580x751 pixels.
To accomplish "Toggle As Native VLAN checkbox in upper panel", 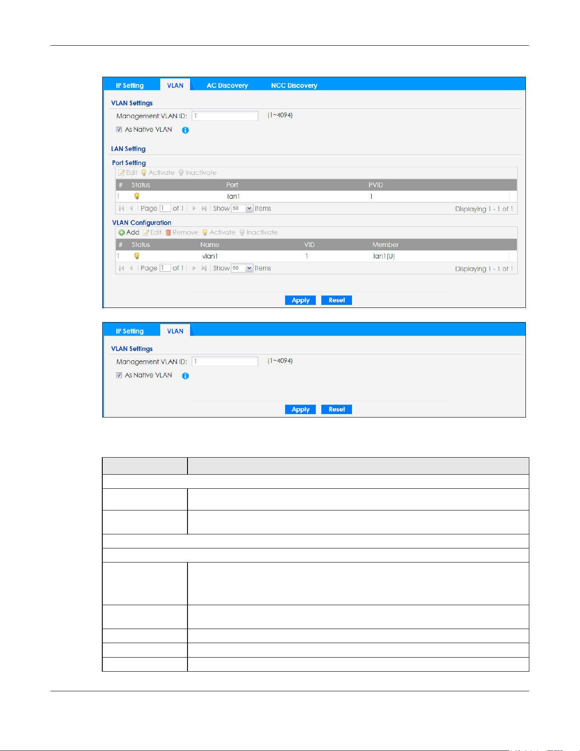I will tap(119, 129).
